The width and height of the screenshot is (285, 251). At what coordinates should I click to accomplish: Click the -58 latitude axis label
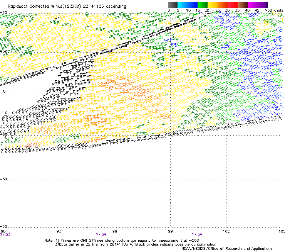click(x=3, y=179)
